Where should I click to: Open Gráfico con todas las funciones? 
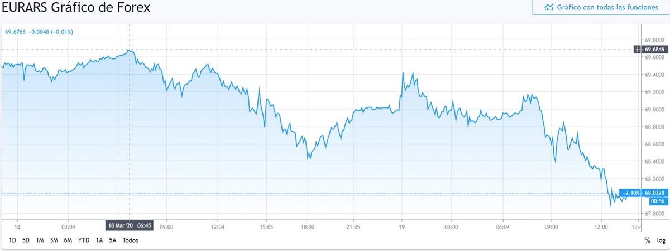[x=599, y=7]
